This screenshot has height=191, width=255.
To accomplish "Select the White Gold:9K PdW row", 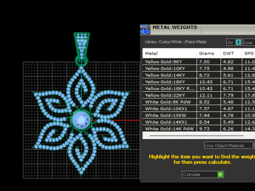I will 199,102.
